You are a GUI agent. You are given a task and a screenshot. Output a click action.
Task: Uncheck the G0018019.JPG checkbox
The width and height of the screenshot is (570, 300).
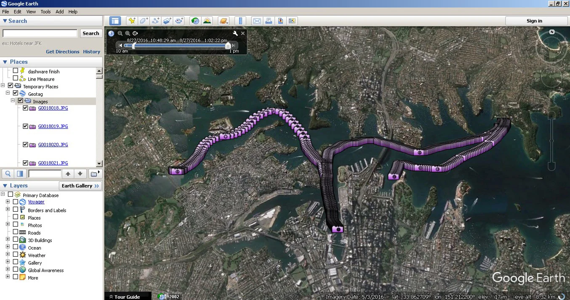tap(25, 126)
